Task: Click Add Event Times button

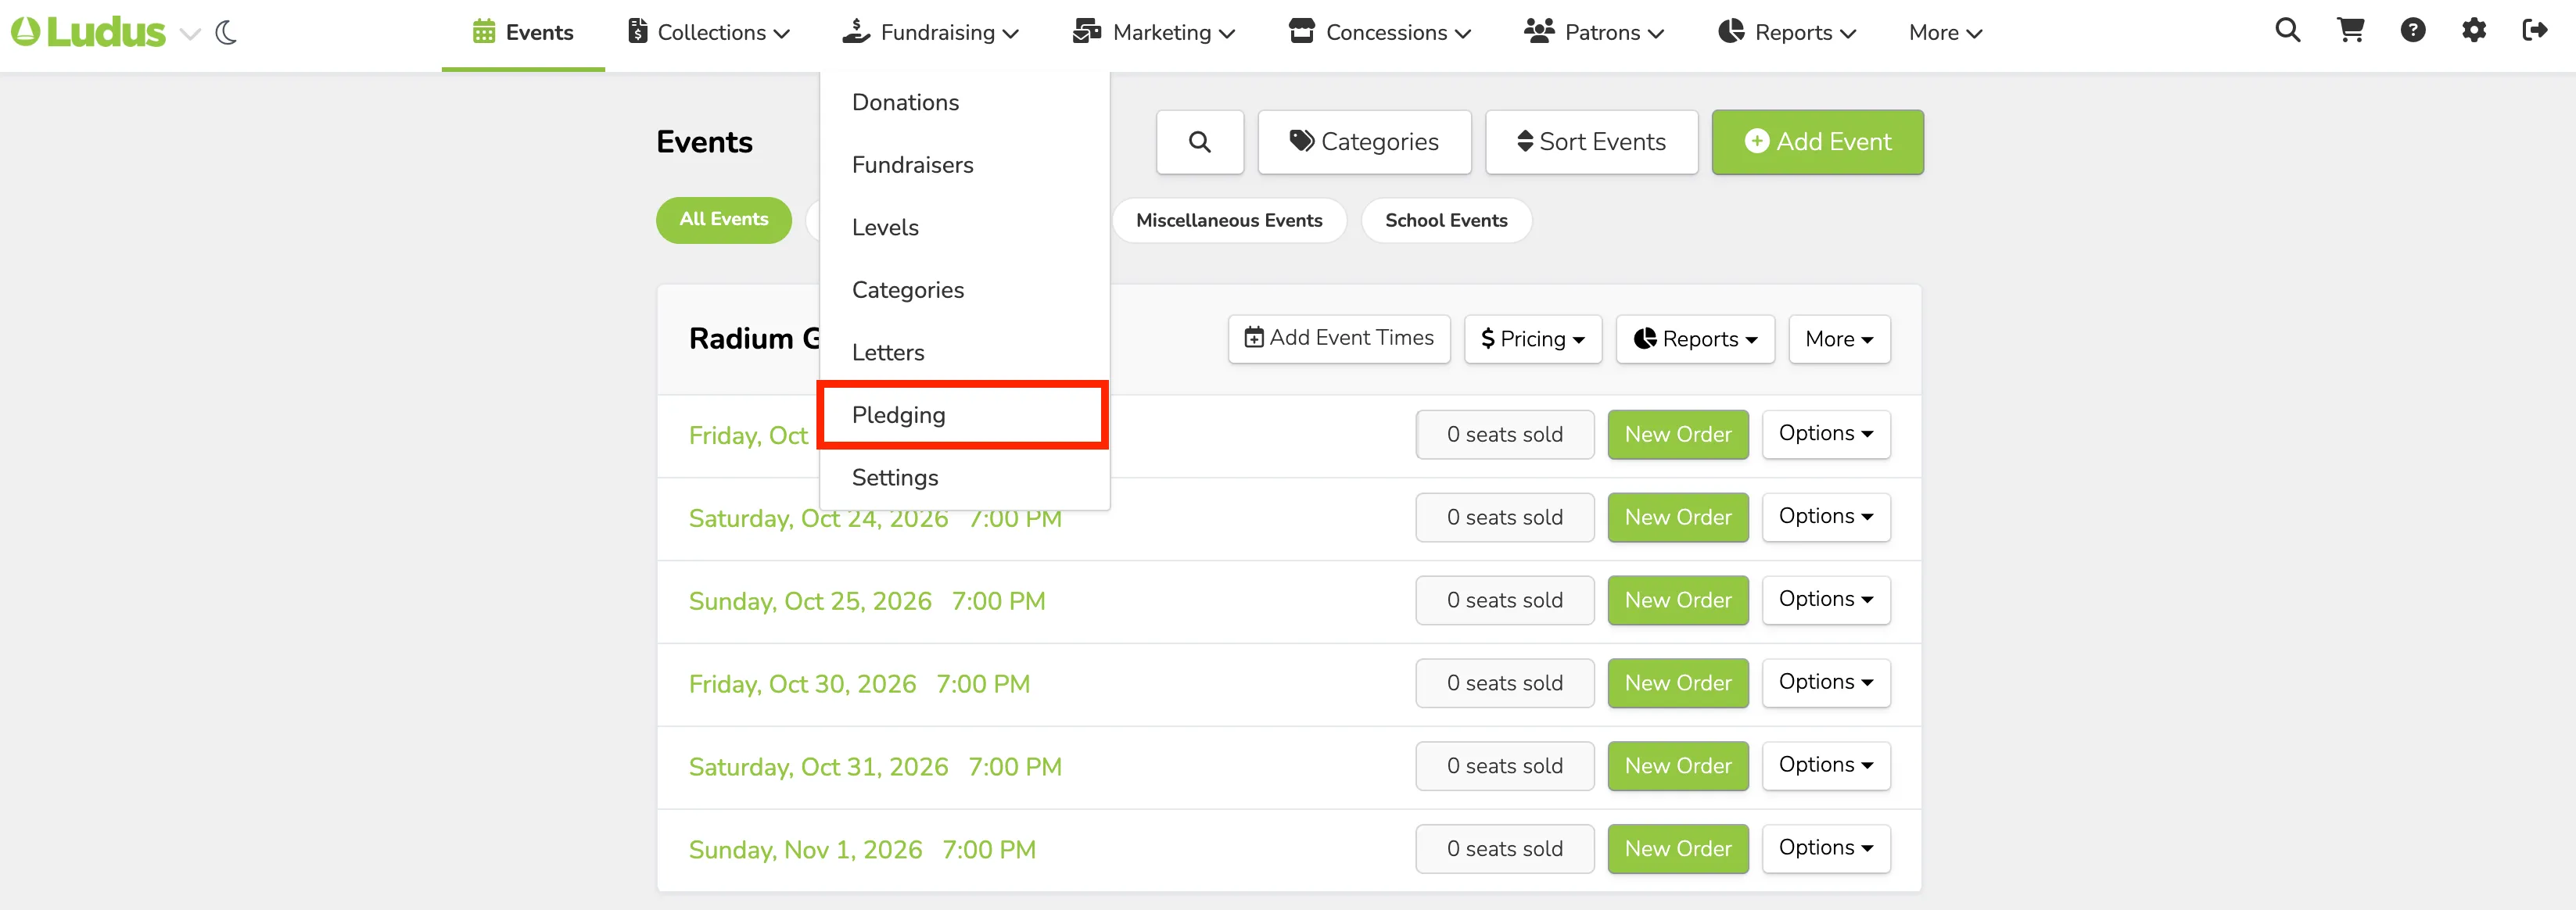Action: 1339,338
